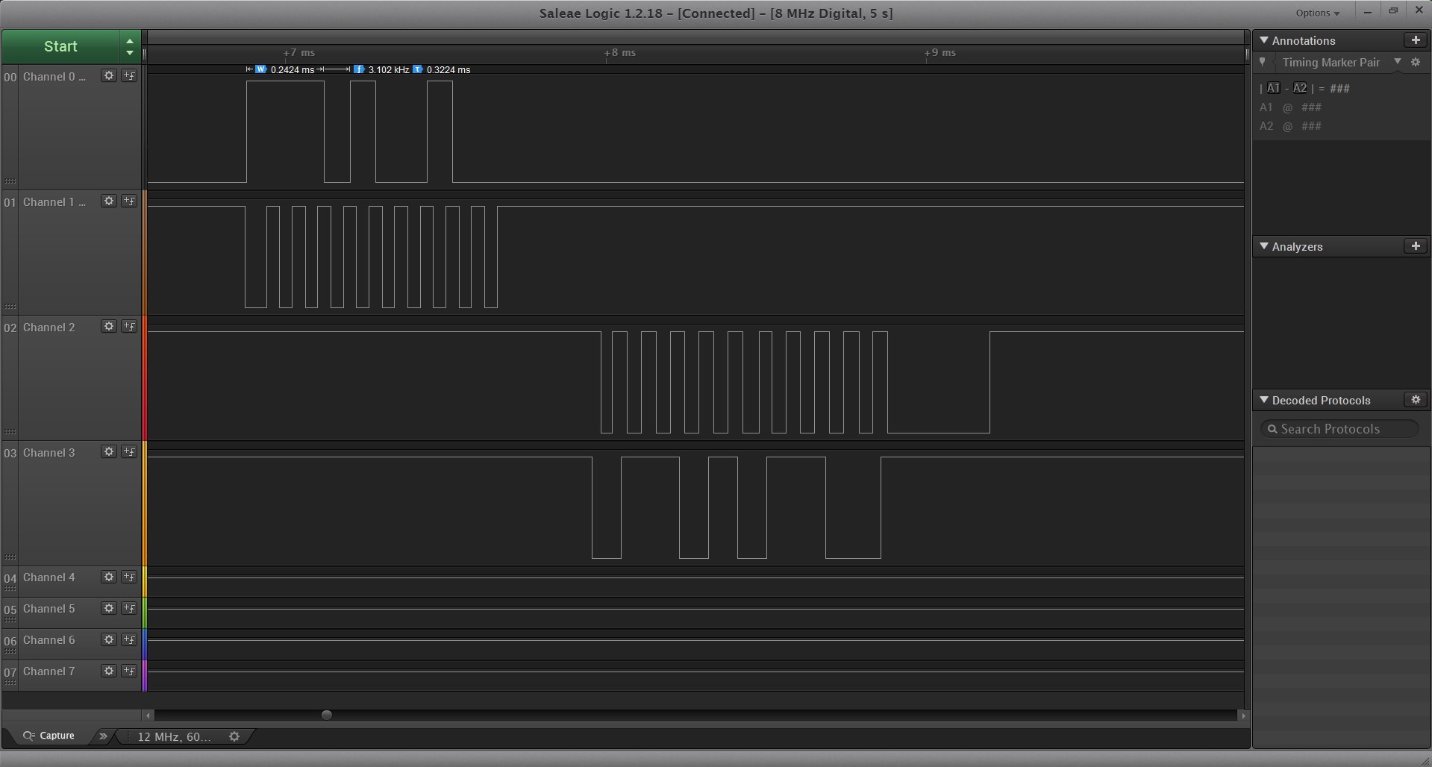Open Channel 0 trigger settings button
Viewport: 1432px width, 767px height.
coord(129,75)
